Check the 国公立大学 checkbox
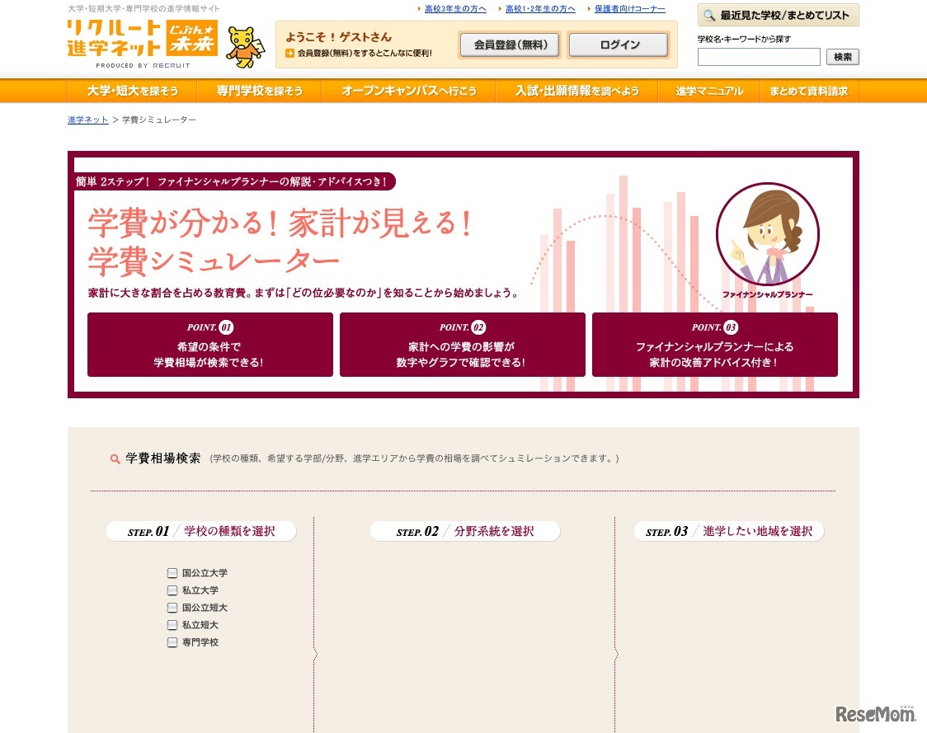The height and width of the screenshot is (733, 927). pyautogui.click(x=172, y=572)
